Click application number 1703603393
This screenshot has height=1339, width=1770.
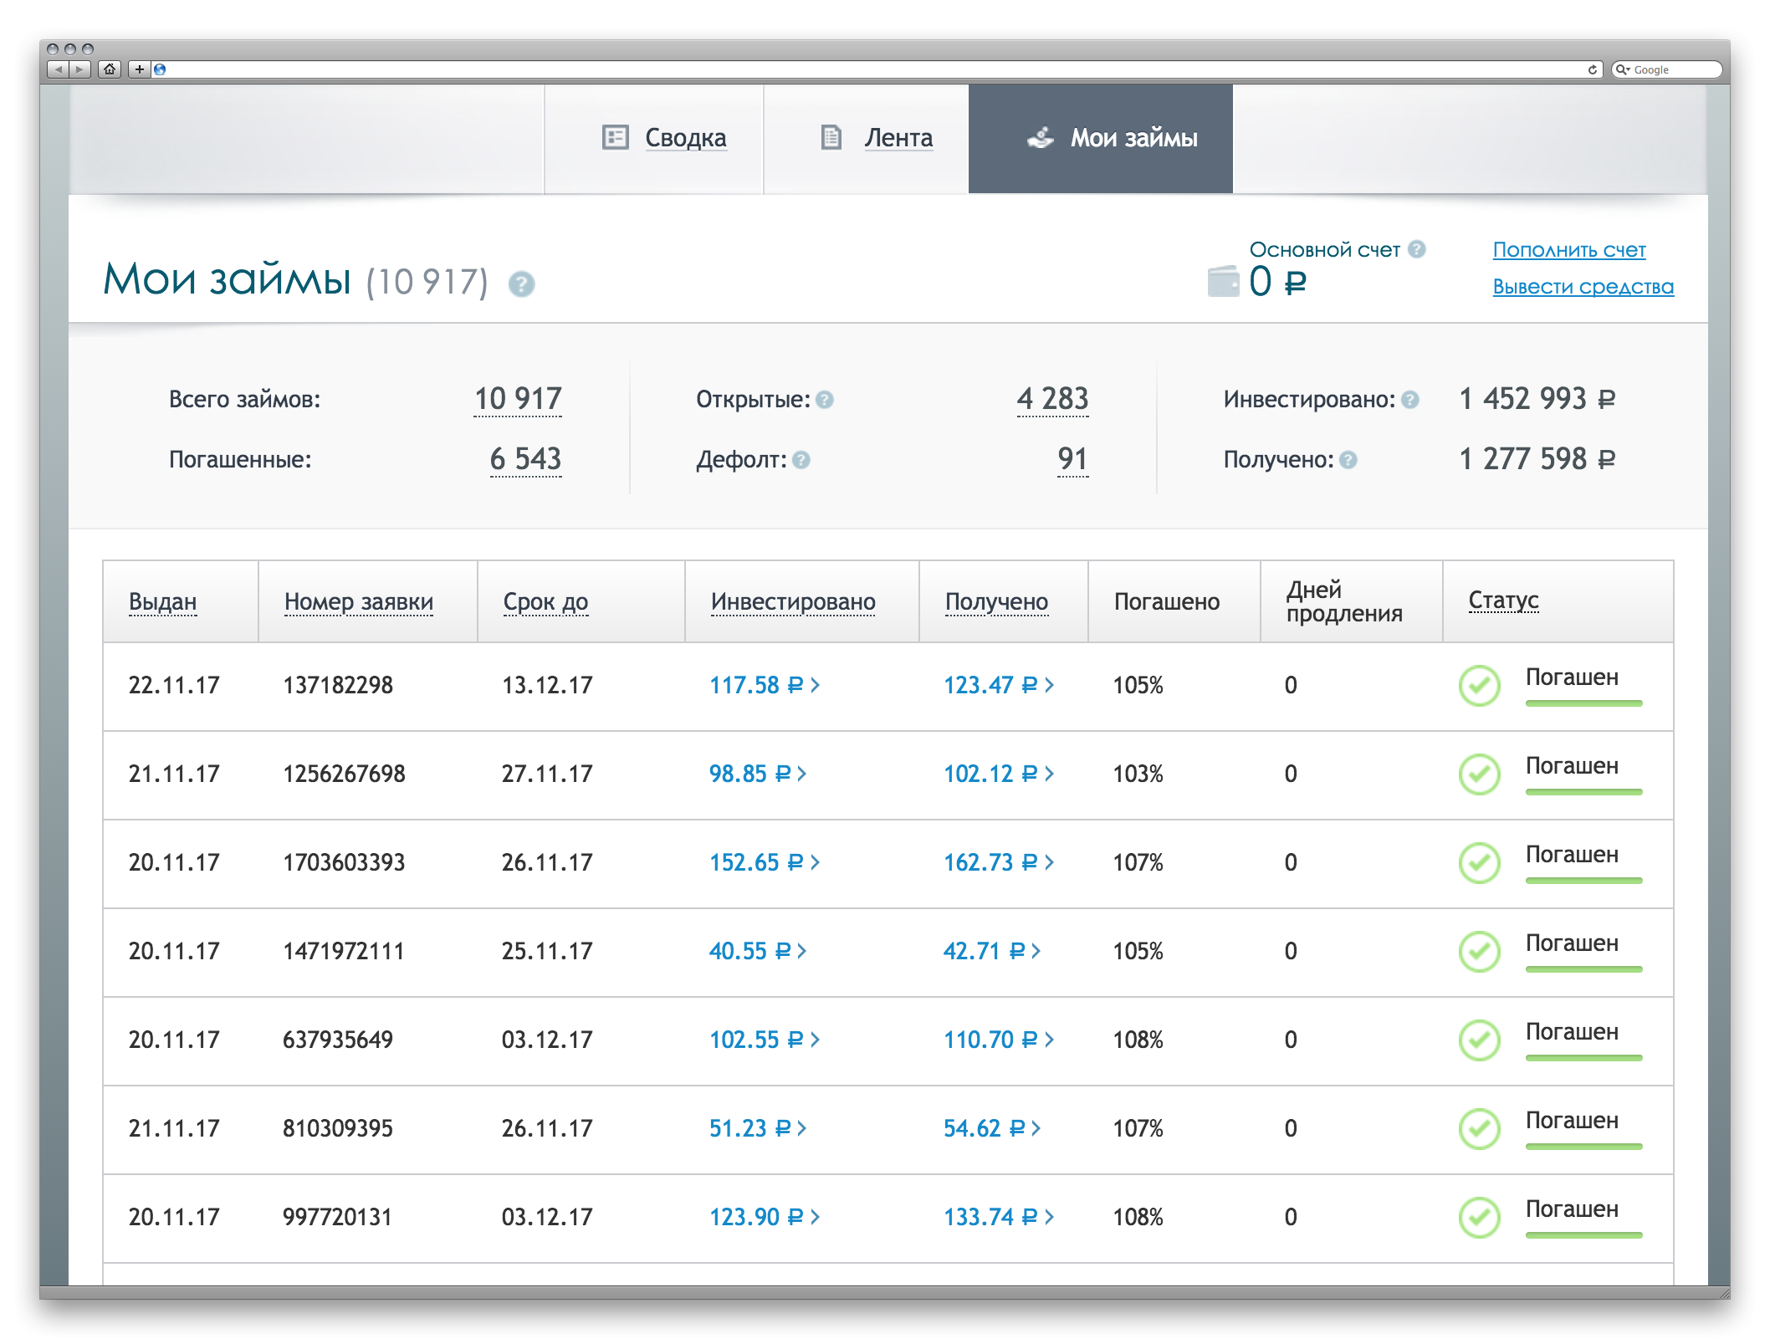344,862
